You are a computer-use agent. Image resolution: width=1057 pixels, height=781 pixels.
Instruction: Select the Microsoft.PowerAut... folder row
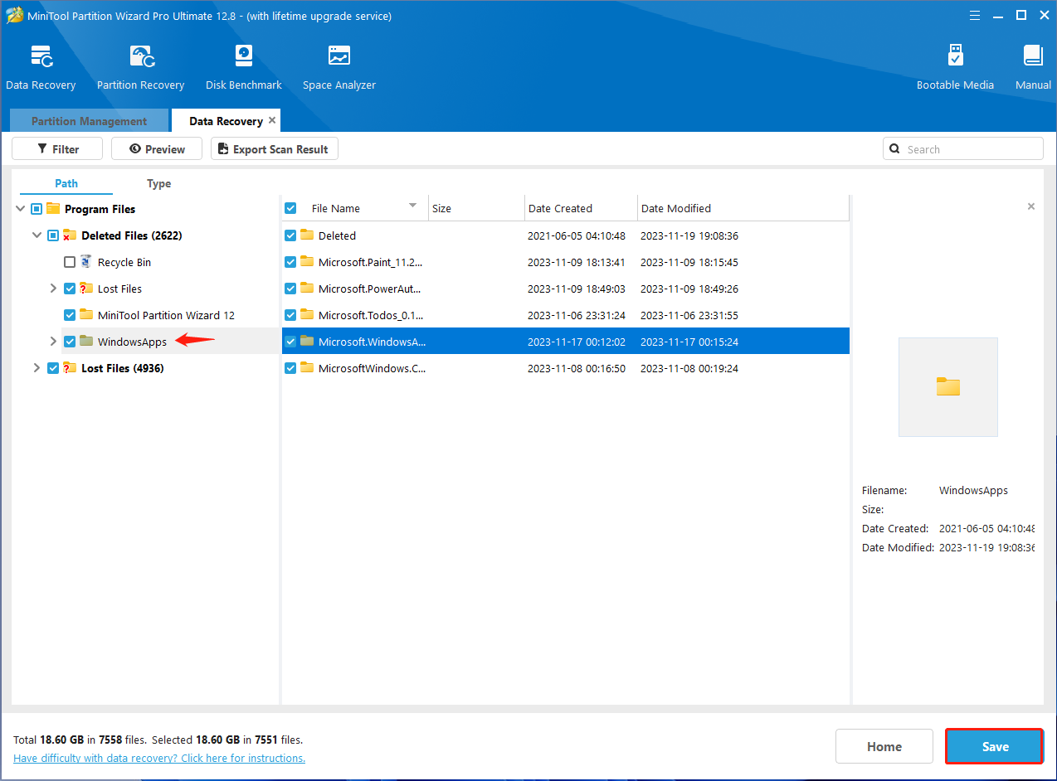566,289
